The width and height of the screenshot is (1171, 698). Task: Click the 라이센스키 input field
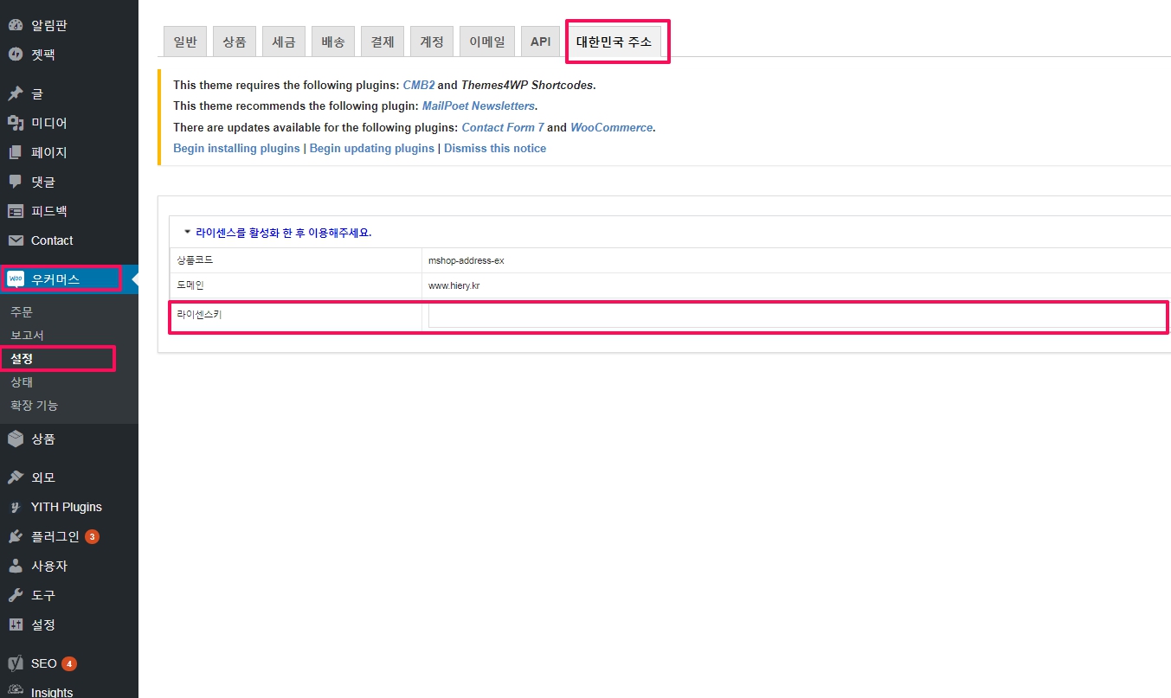click(796, 316)
